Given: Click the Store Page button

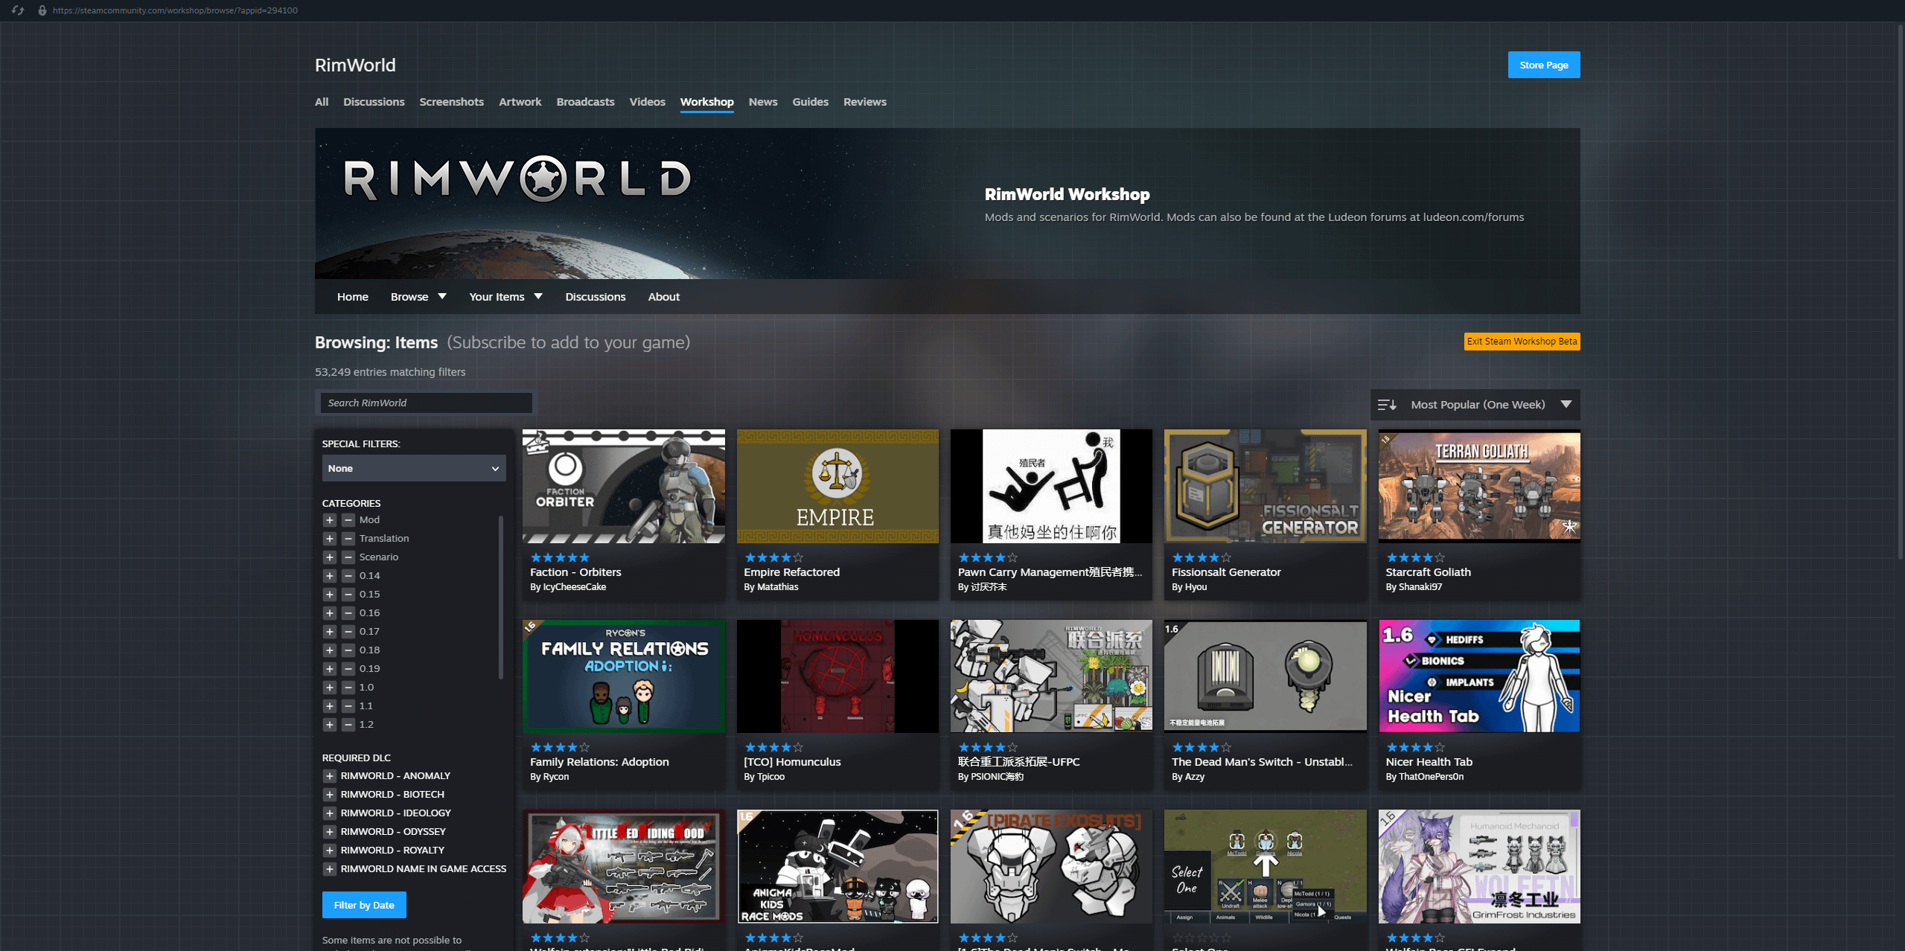Looking at the screenshot, I should (x=1543, y=65).
